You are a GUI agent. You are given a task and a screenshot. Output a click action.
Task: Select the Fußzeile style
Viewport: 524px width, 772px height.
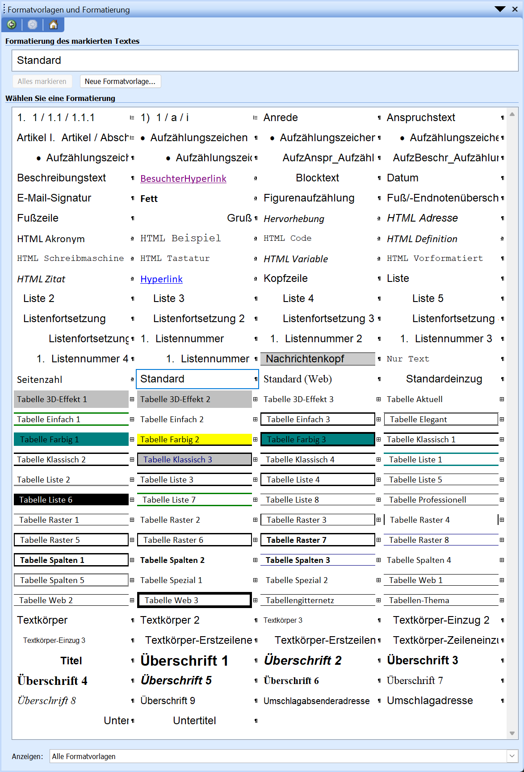38,218
